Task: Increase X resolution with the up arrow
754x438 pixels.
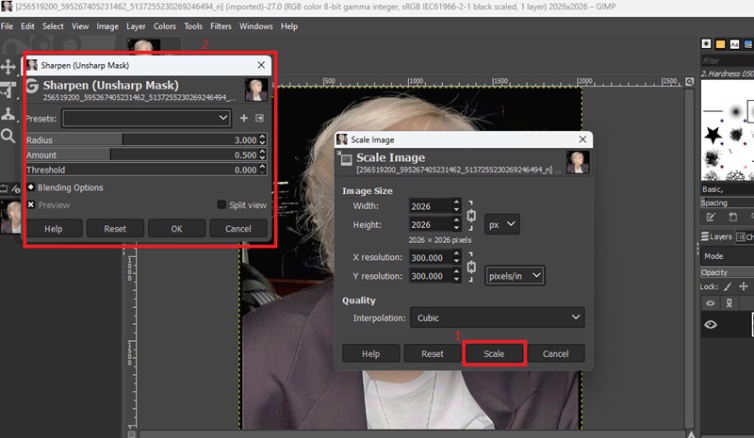Action: coord(456,253)
